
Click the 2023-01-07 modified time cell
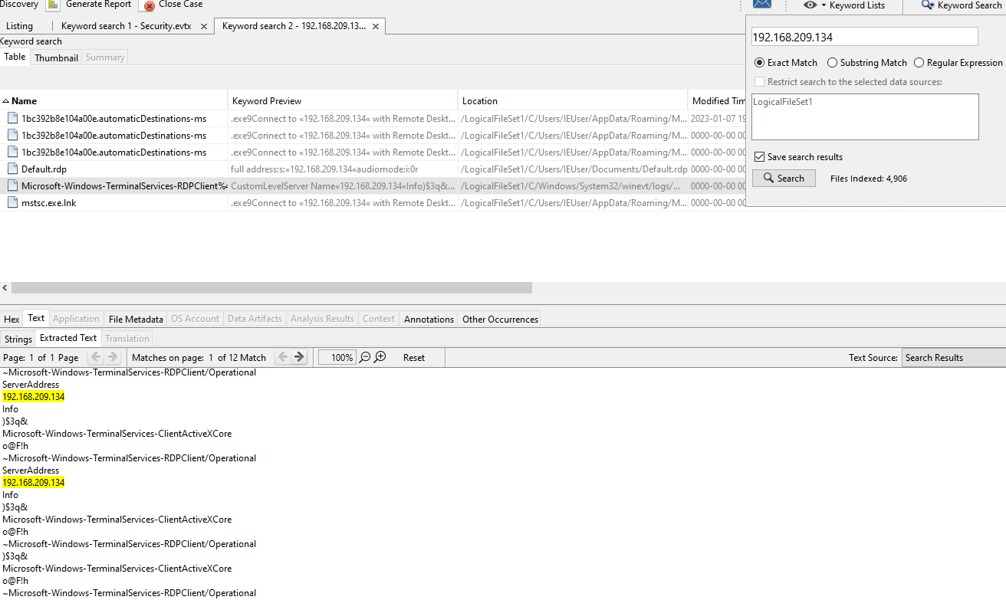tap(717, 119)
